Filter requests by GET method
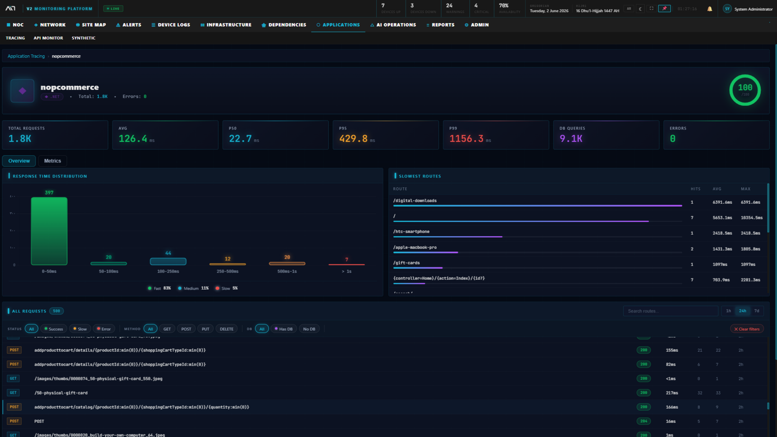The image size is (777, 437). pos(167,329)
